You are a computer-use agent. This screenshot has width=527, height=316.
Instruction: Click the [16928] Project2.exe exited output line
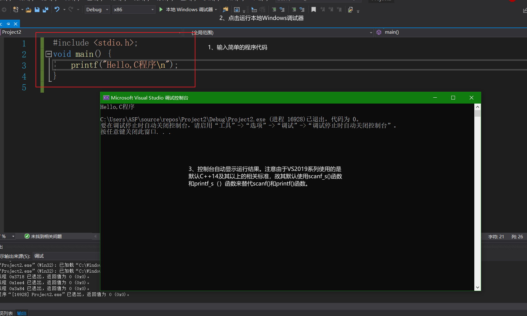[x=65, y=294]
